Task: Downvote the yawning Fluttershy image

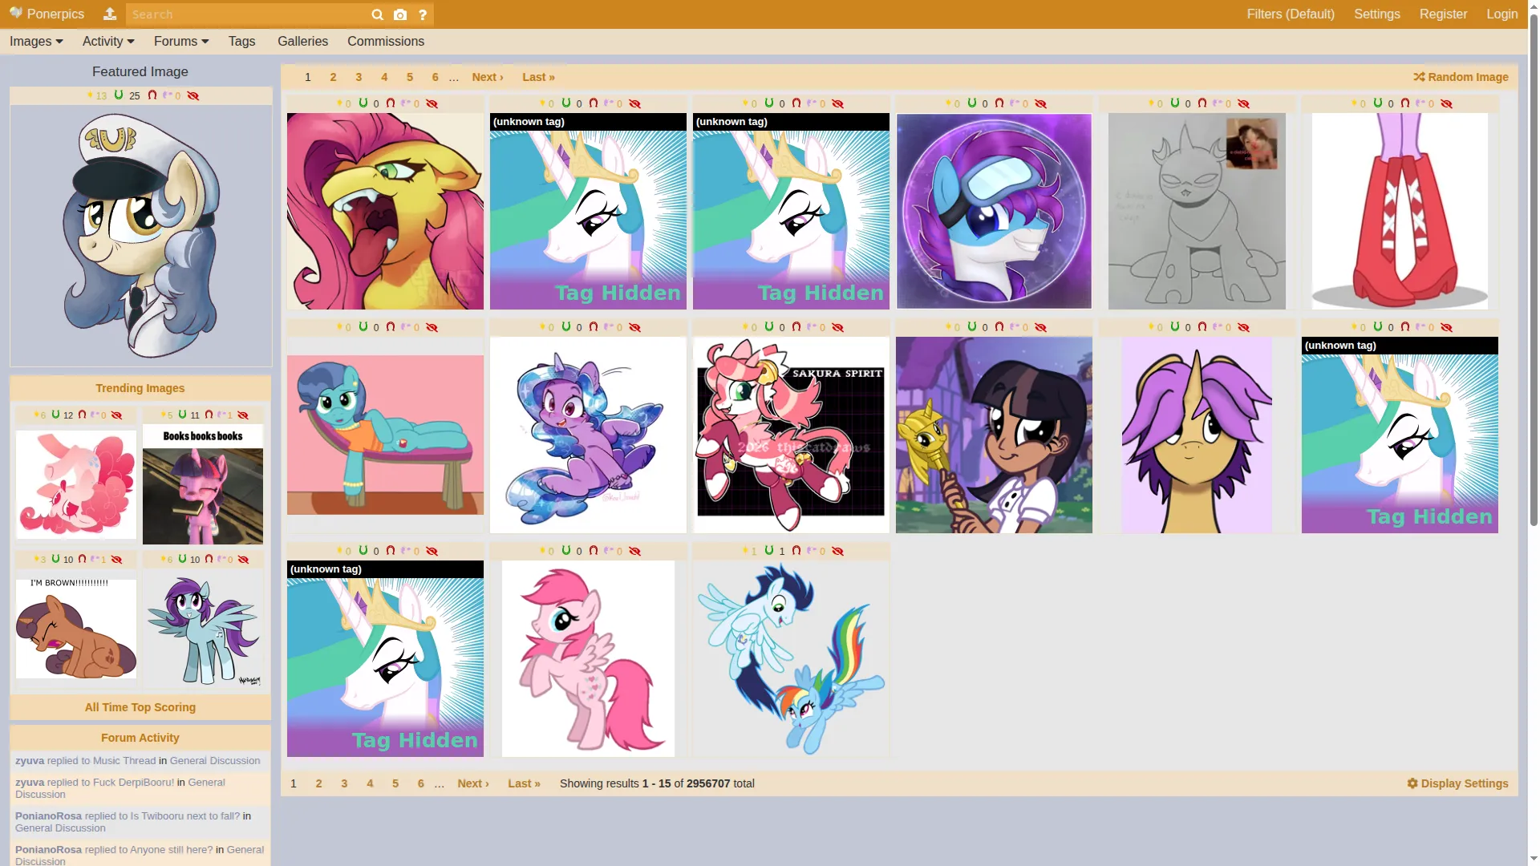Action: click(391, 103)
